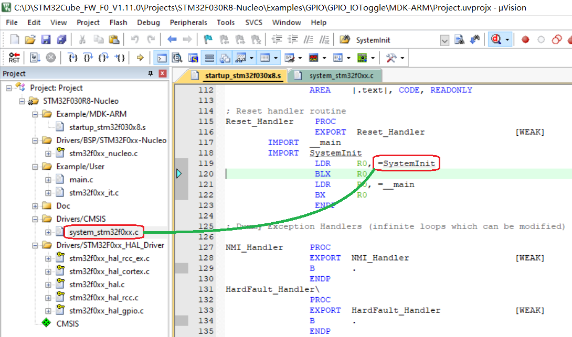Save all files using the stacked floppy icon
The image size is (572, 337).
(x=61, y=39)
